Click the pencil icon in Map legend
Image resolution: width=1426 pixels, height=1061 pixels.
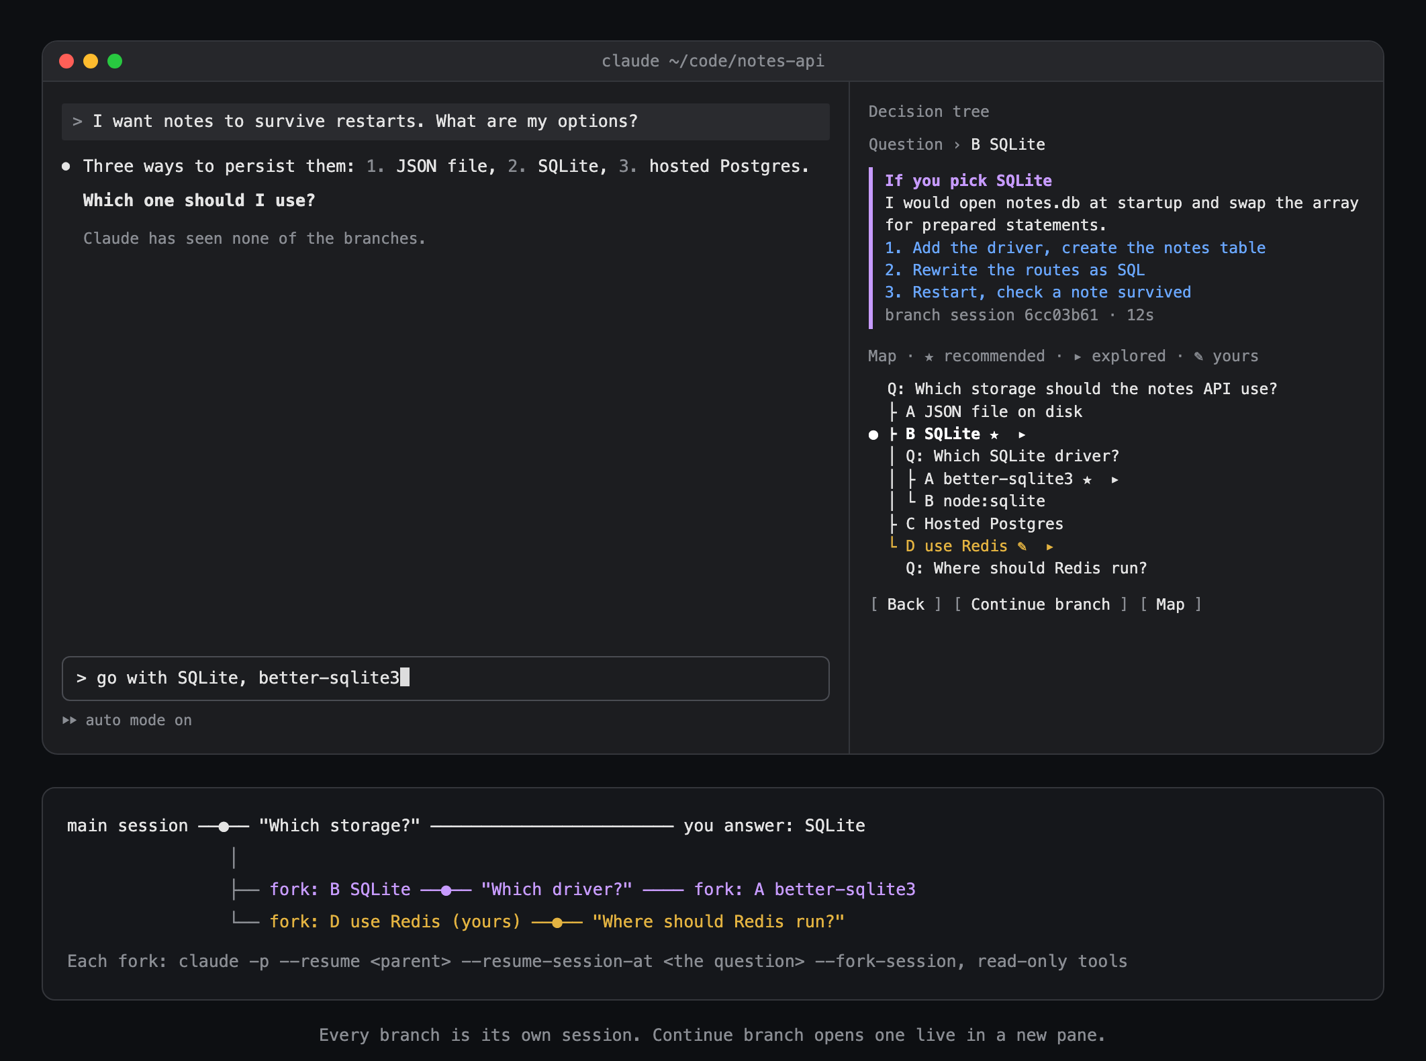[1198, 356]
